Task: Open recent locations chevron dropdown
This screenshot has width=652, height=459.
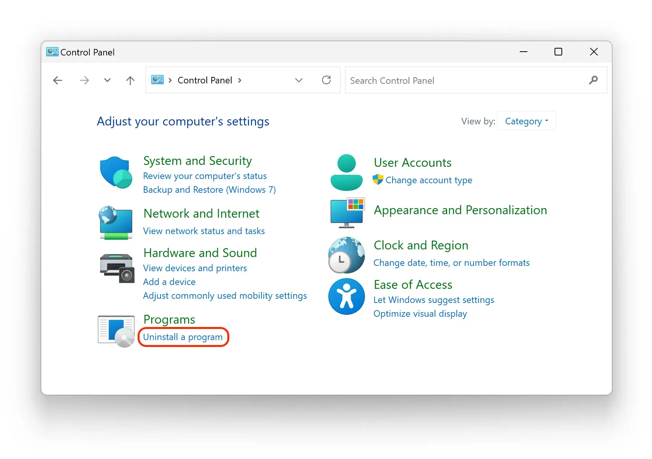Action: [107, 80]
